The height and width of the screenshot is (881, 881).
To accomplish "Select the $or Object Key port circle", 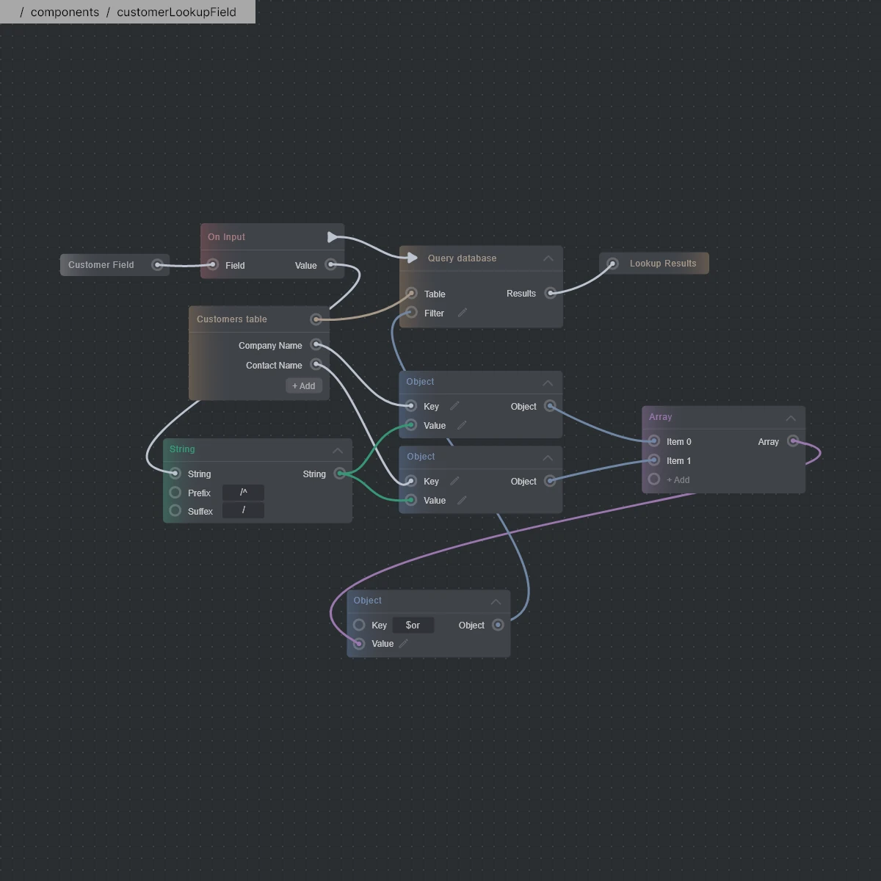I will [359, 625].
